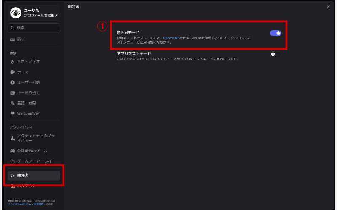
Task: Enable the アプリテストモード switch
Action: pyautogui.click(x=275, y=54)
